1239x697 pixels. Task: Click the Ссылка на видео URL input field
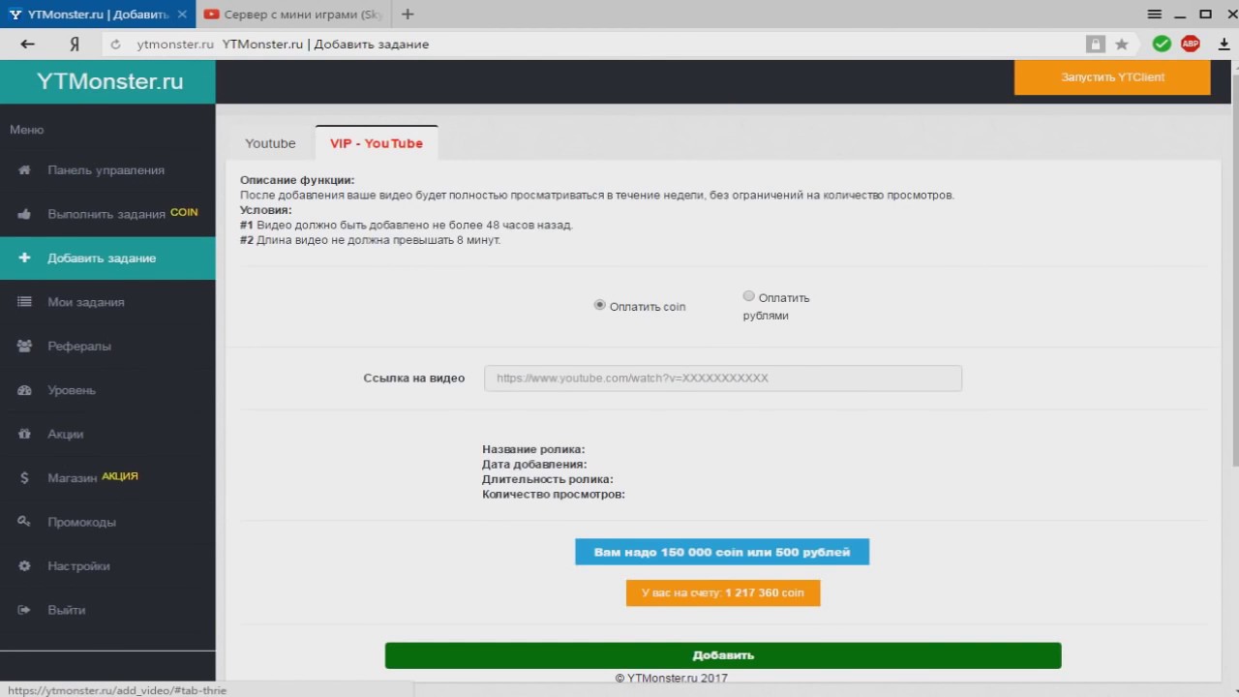pyautogui.click(x=723, y=378)
